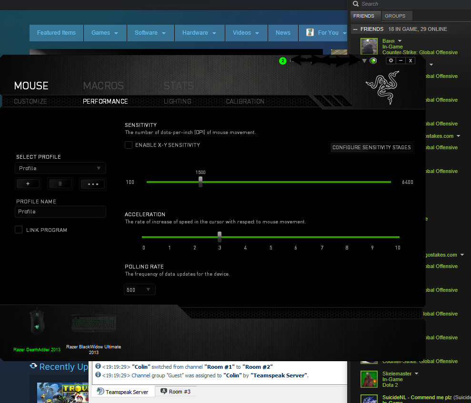Image resolution: width=471 pixels, height=403 pixels.
Task: Switch to Macros main tab
Action: pyautogui.click(x=103, y=86)
